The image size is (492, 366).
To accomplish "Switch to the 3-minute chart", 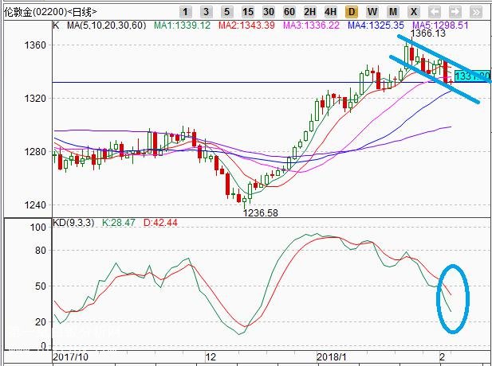I will [x=206, y=12].
